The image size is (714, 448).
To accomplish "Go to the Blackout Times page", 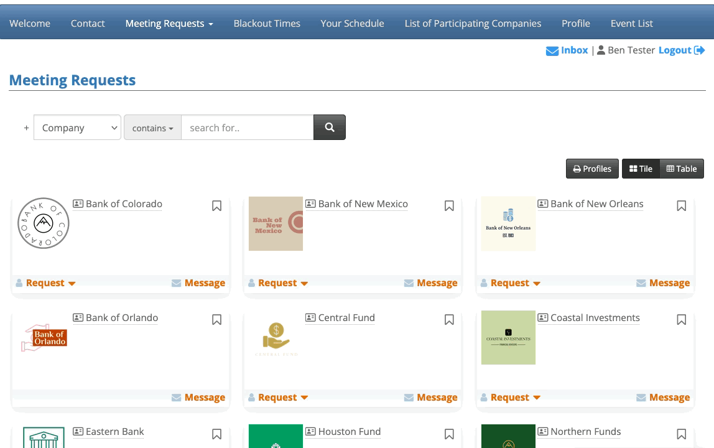I will tap(267, 24).
